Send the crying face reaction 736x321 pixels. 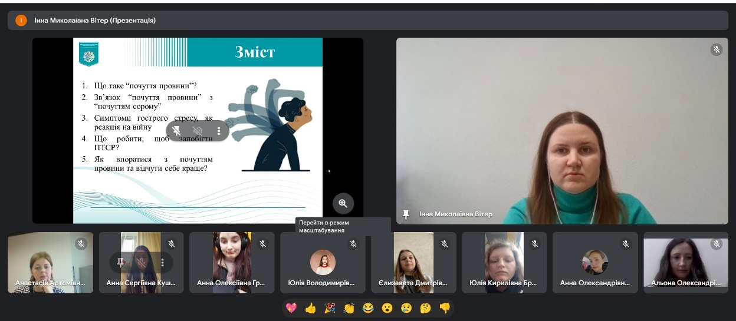pyautogui.click(x=406, y=307)
